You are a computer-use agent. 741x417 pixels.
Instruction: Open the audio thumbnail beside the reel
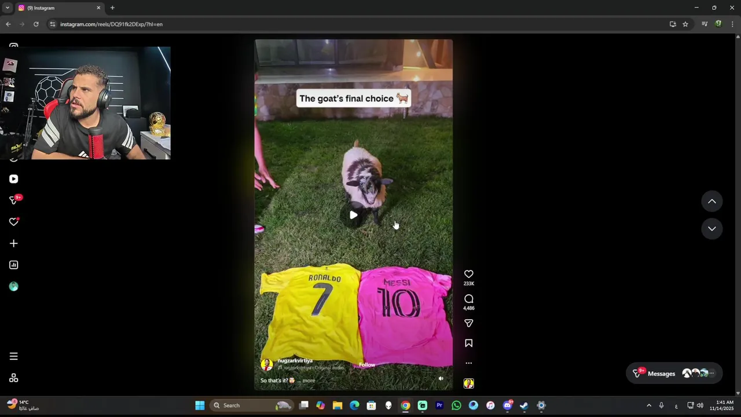(x=469, y=383)
